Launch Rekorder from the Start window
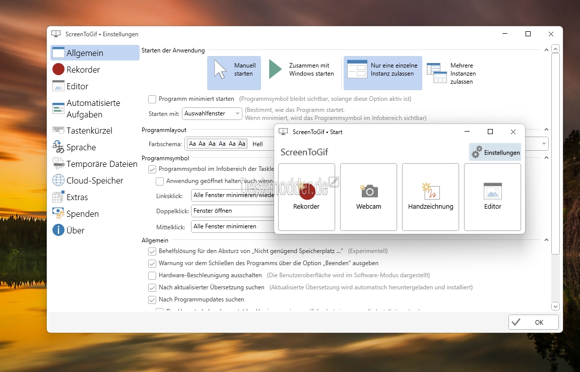This screenshot has height=372, width=580. (306, 197)
